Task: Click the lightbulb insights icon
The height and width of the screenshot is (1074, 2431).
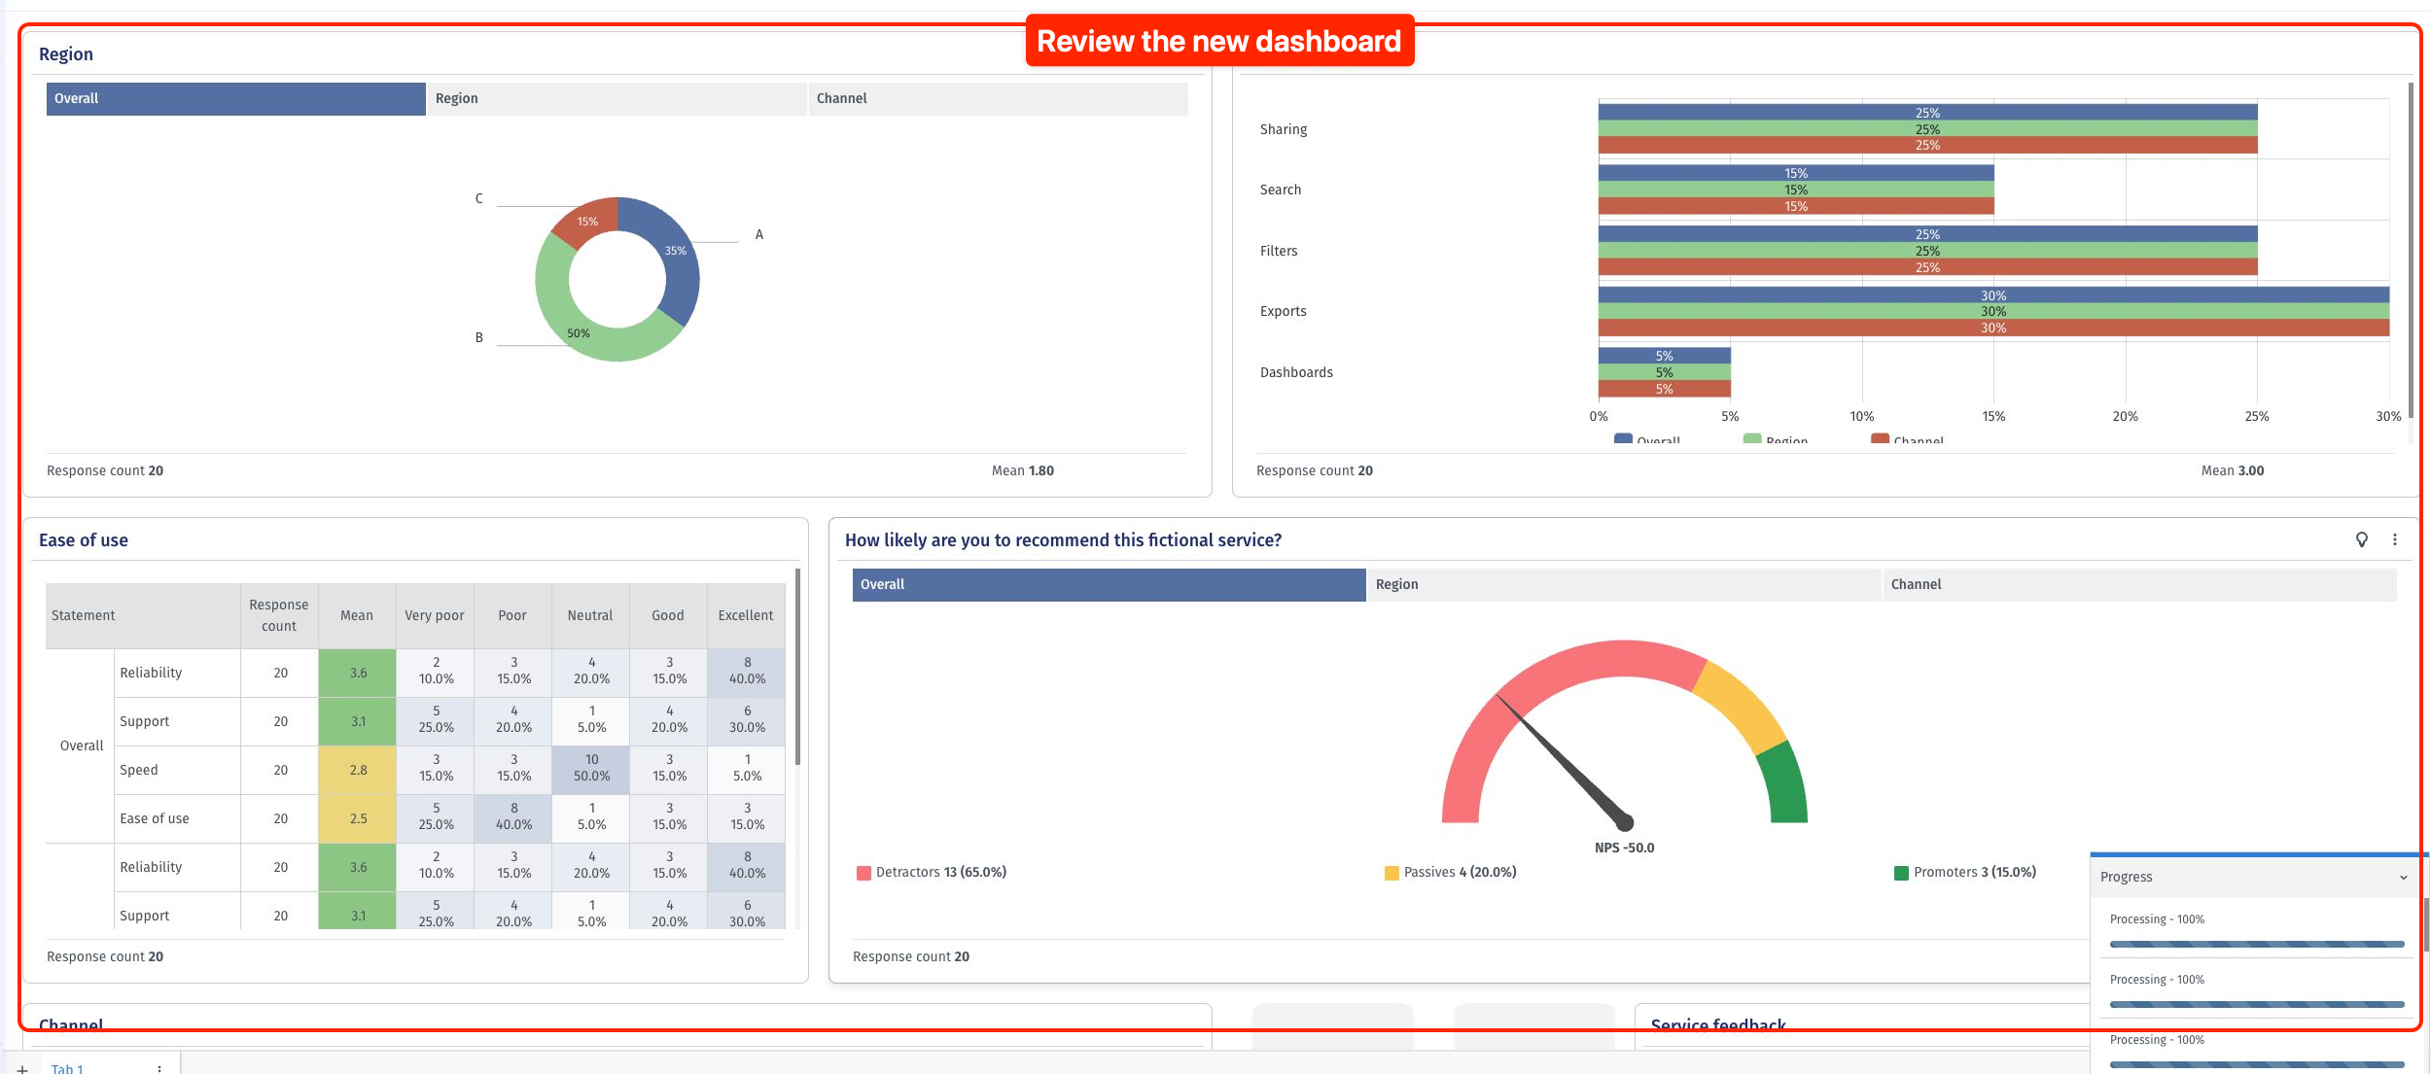Action: [2361, 539]
